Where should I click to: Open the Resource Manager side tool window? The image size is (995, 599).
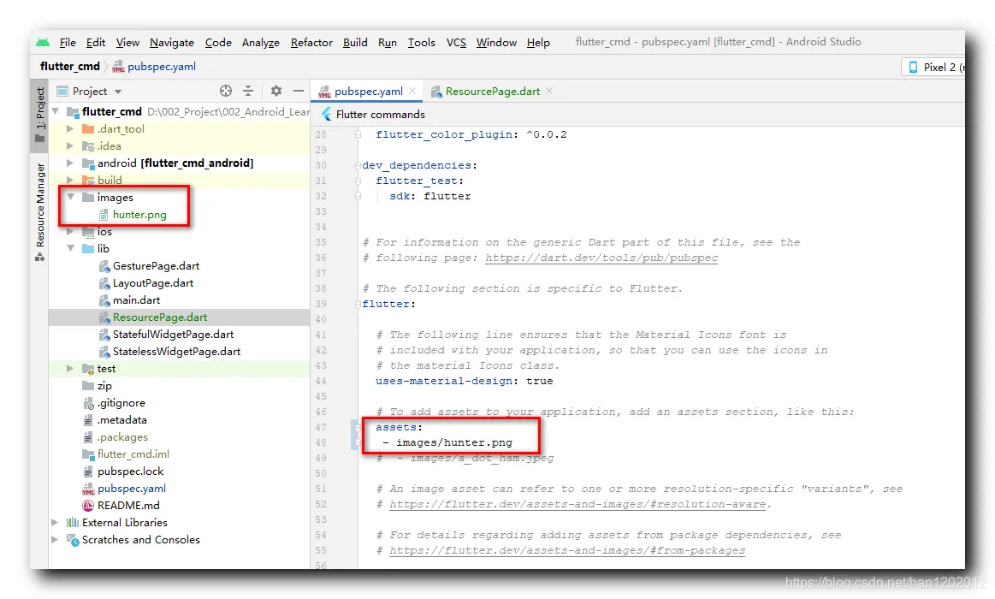[x=40, y=212]
